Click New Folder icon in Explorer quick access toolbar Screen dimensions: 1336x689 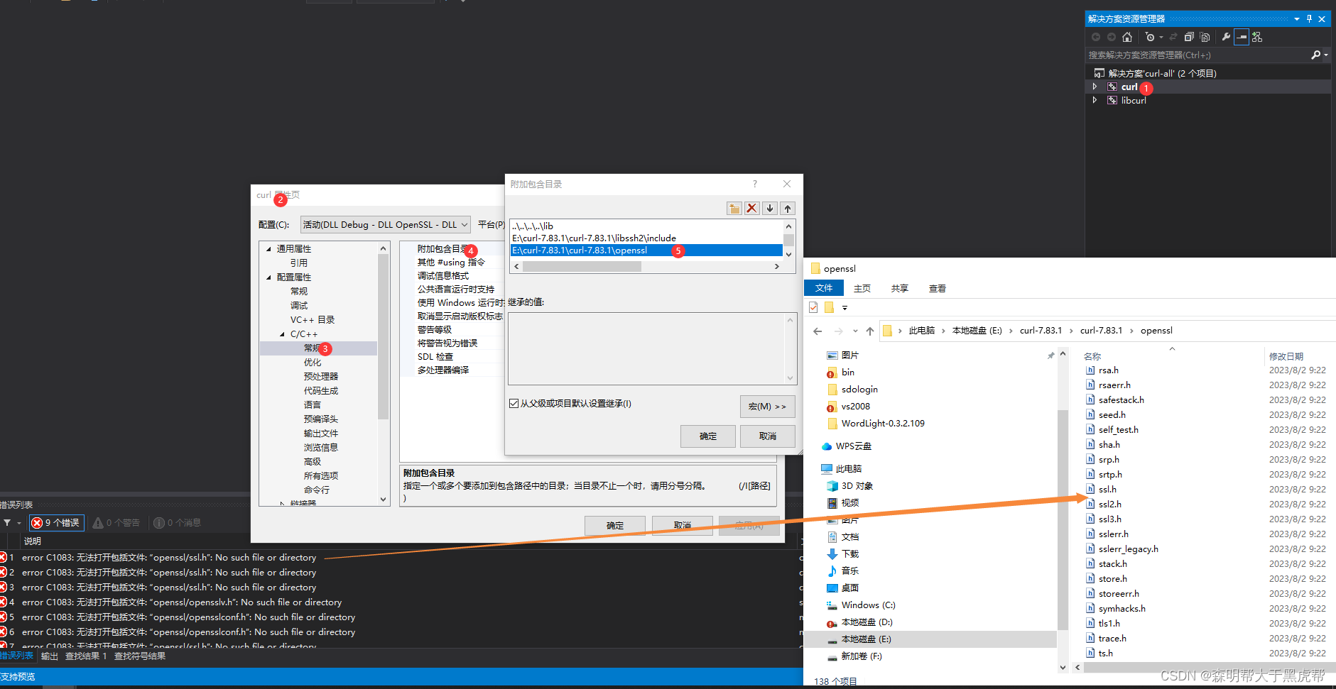click(x=829, y=307)
